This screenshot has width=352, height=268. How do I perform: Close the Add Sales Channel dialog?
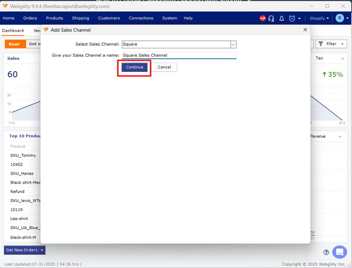pyautogui.click(x=306, y=30)
